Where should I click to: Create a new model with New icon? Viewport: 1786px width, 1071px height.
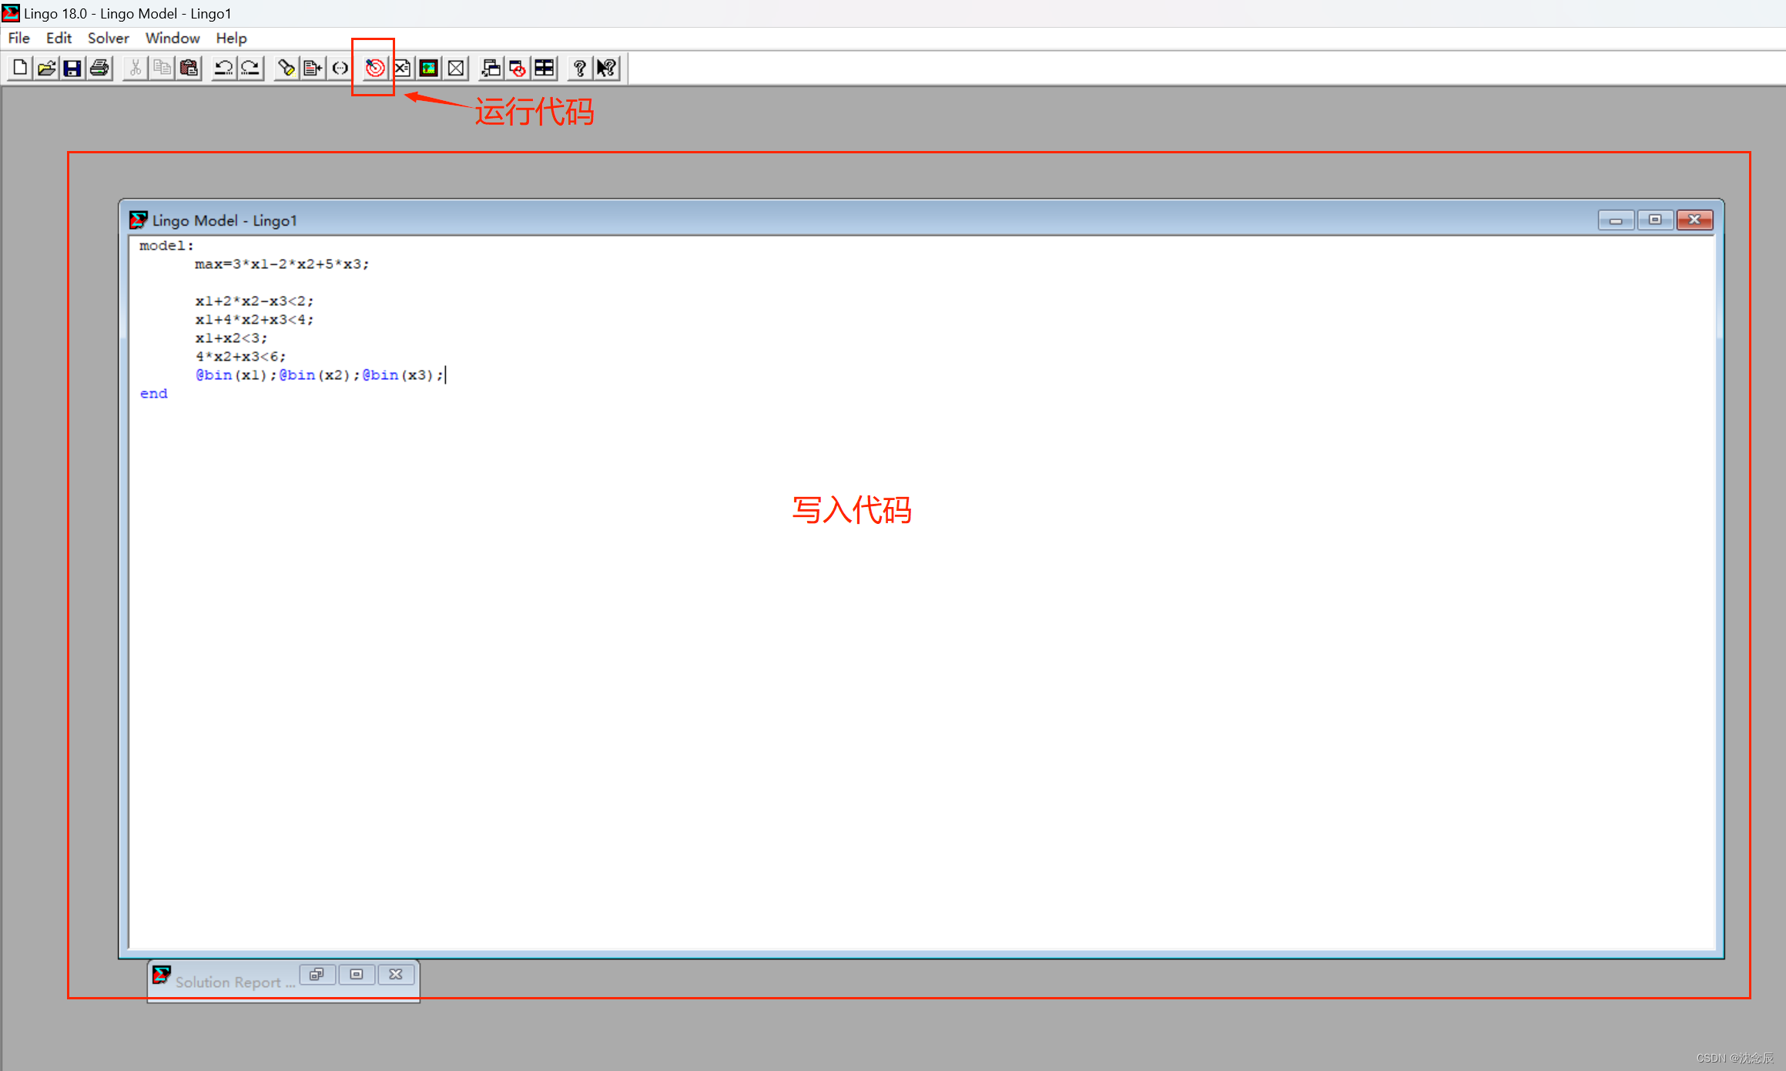(x=20, y=68)
